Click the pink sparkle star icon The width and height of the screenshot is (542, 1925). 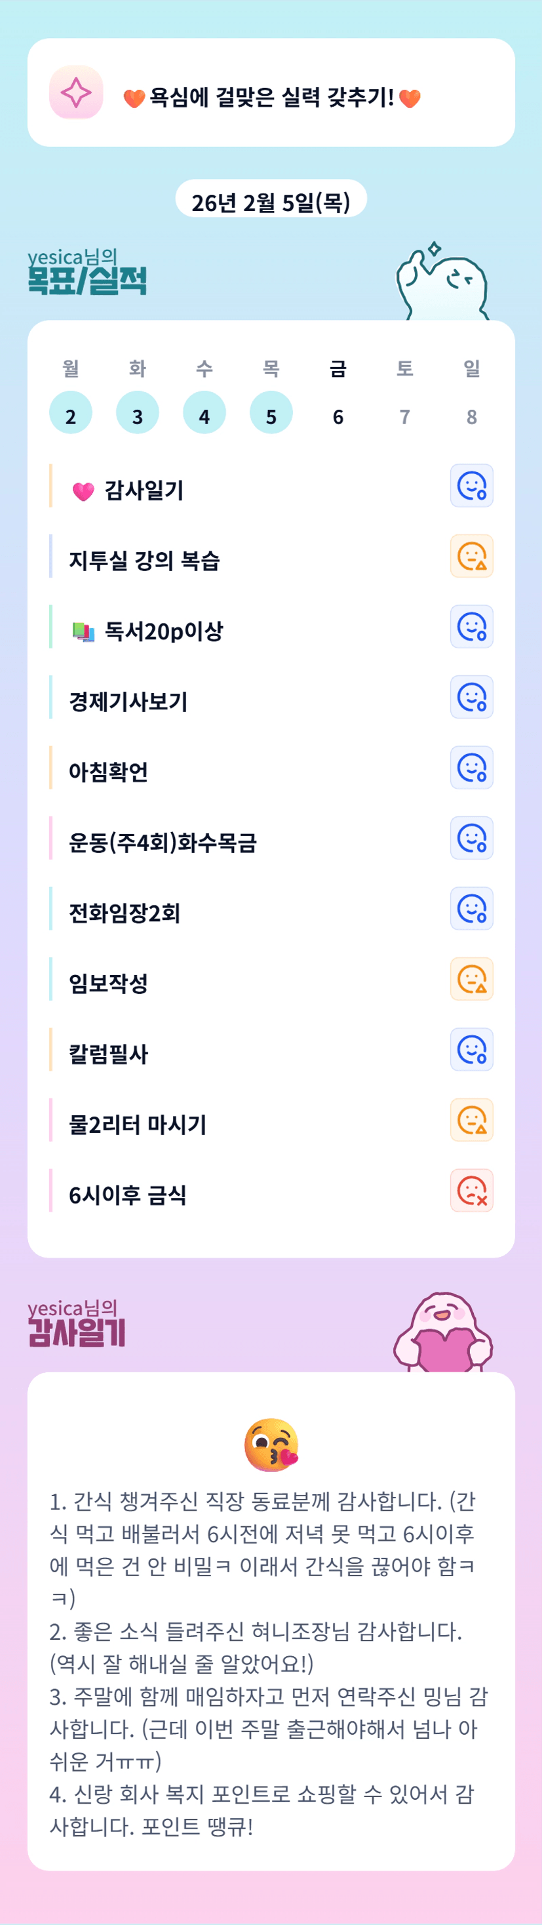[75, 92]
